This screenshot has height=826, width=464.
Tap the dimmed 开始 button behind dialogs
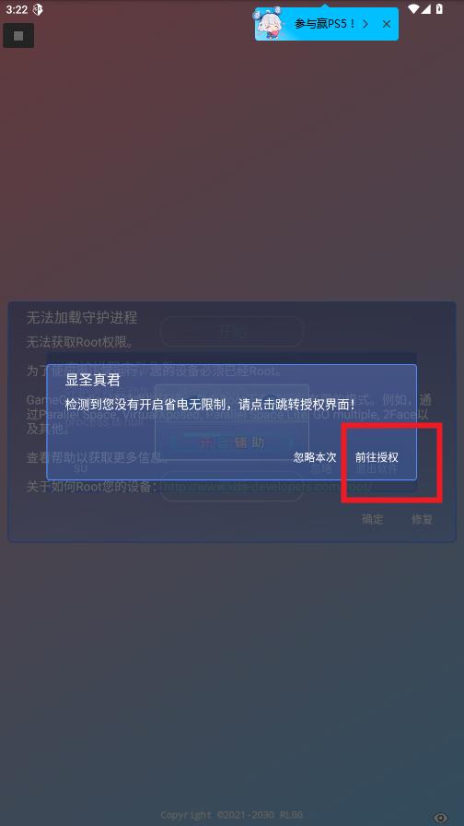pos(231,331)
